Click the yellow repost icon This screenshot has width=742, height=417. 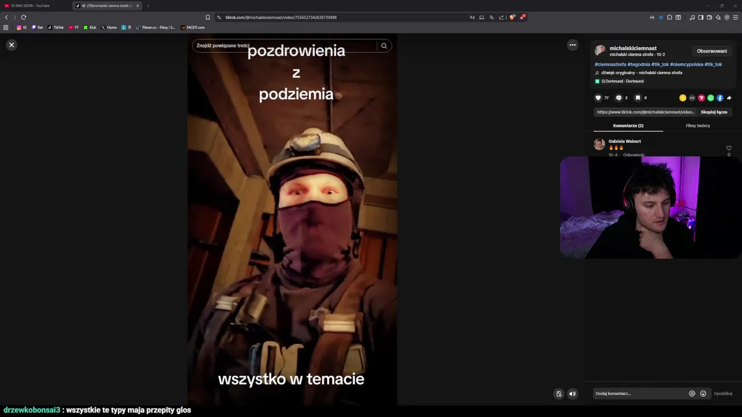[x=683, y=98]
